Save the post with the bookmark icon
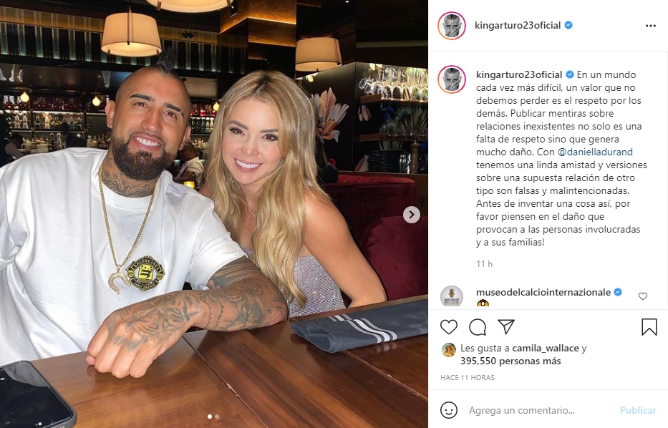668x428 pixels. [x=649, y=327]
